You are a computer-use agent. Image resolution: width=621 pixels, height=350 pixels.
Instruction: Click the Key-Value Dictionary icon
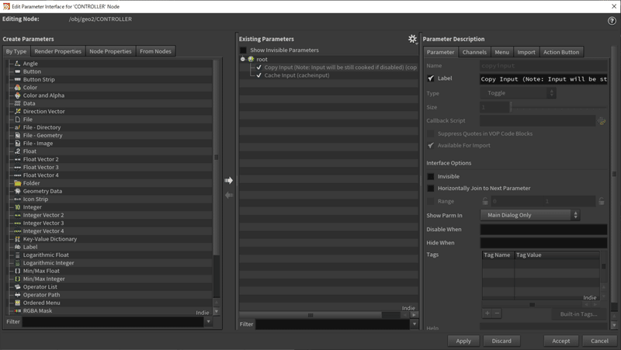point(17,239)
